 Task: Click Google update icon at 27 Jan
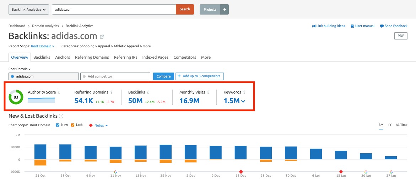391,172
